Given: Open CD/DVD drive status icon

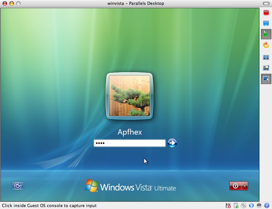Looking at the screenshot, I should click(244, 205).
